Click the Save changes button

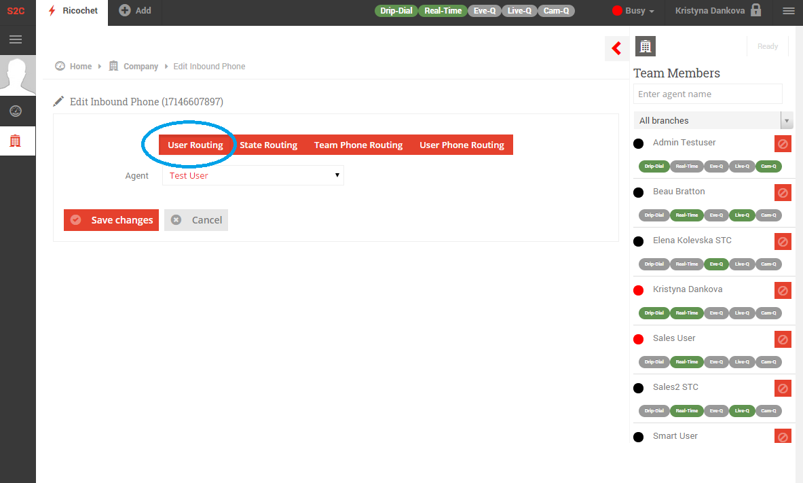111,220
